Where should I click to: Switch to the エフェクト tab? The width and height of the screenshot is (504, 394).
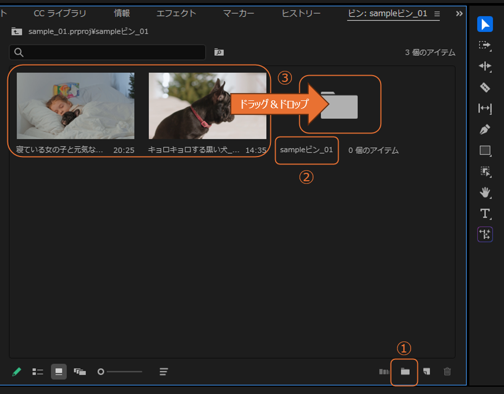(x=176, y=13)
